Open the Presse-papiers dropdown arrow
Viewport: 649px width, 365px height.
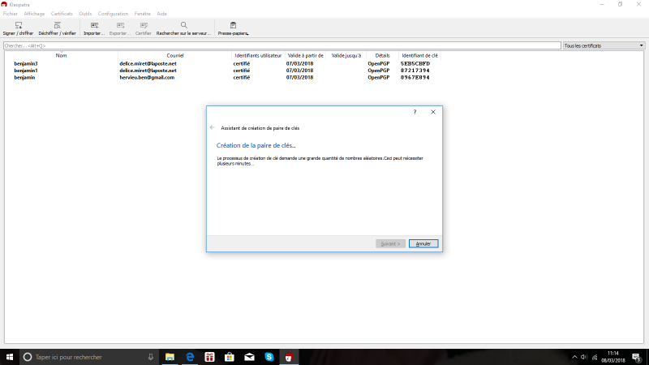[247, 34]
